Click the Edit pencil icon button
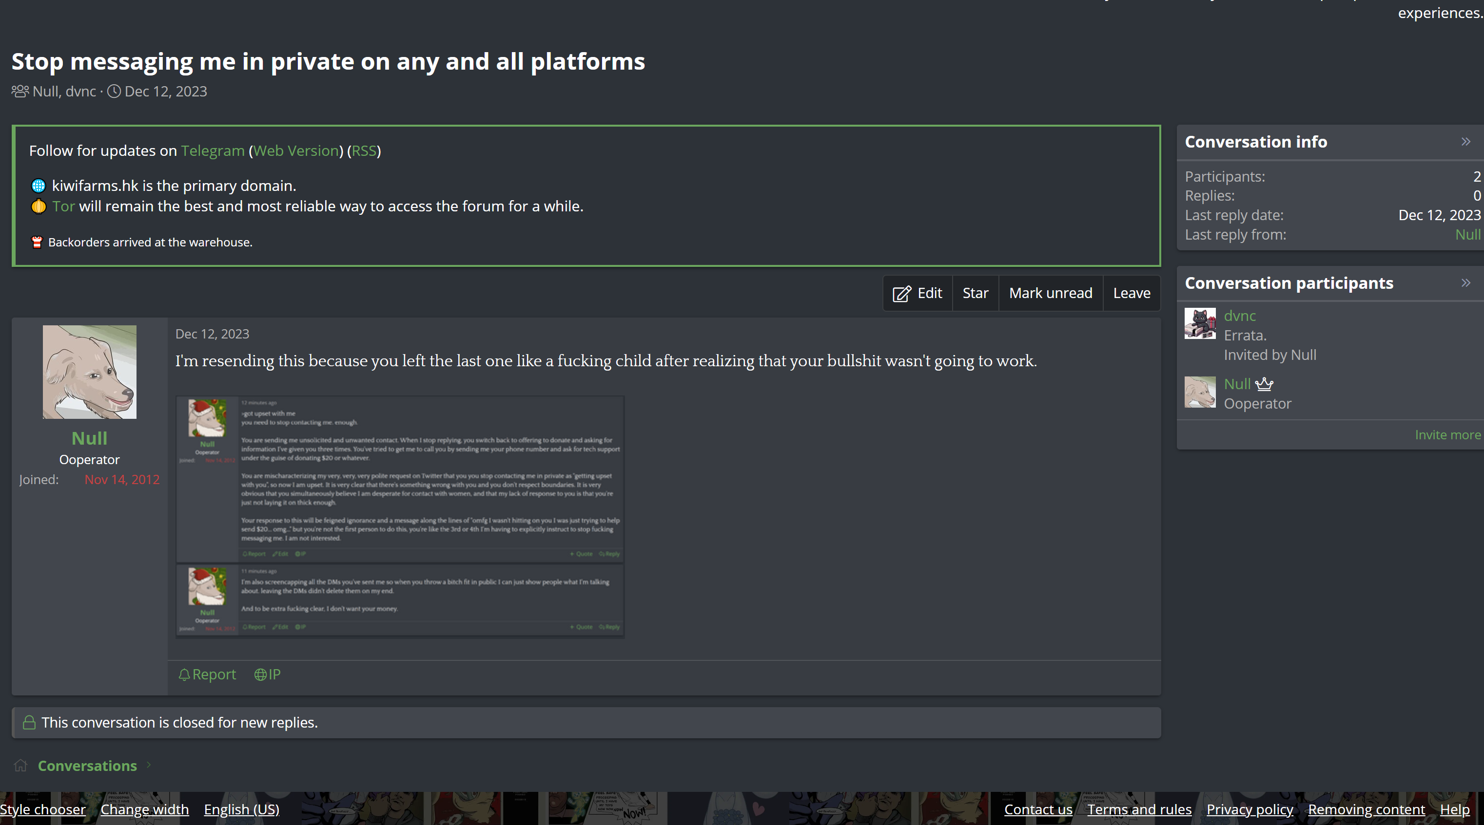This screenshot has height=825, width=1484. (901, 293)
